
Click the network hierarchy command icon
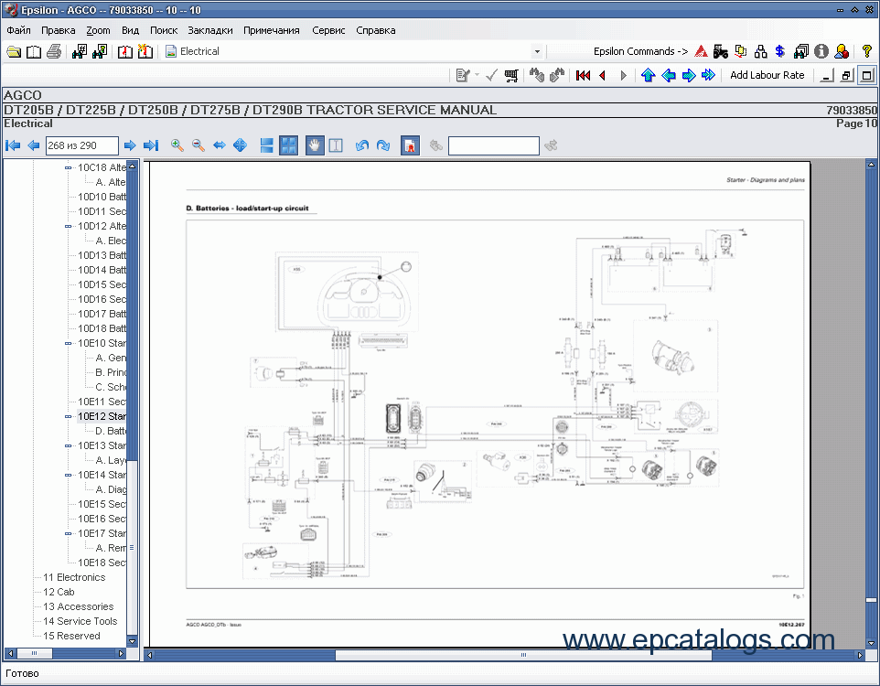point(761,51)
